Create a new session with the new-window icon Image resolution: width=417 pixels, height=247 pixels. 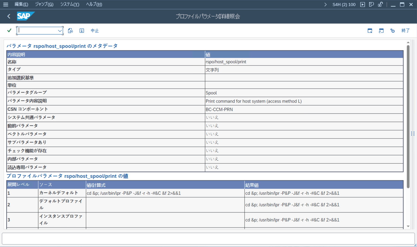(381, 31)
